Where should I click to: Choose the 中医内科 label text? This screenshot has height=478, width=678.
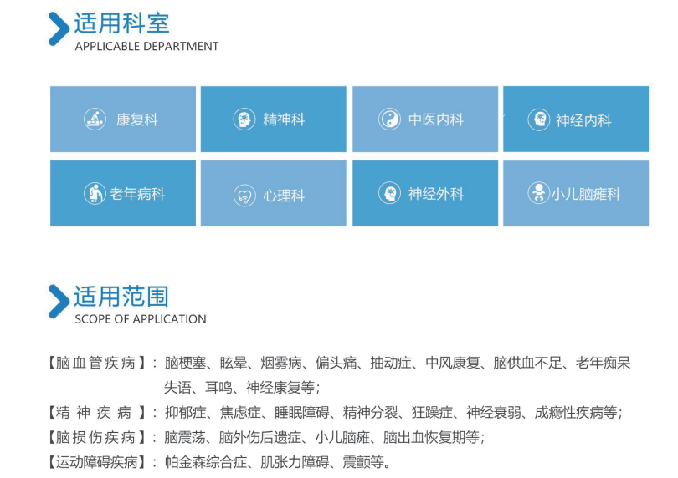point(435,119)
